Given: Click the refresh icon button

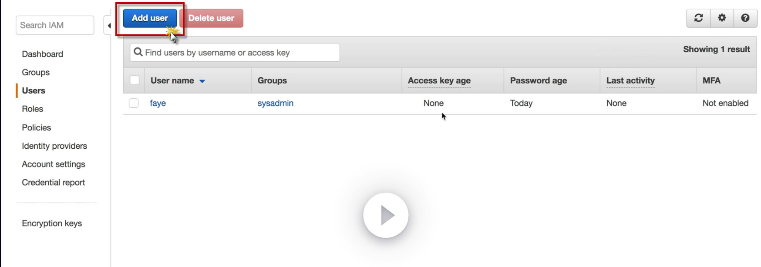Looking at the screenshot, I should tap(698, 18).
